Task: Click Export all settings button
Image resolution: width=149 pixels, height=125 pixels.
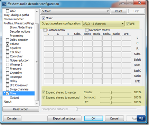Action: 64,118
